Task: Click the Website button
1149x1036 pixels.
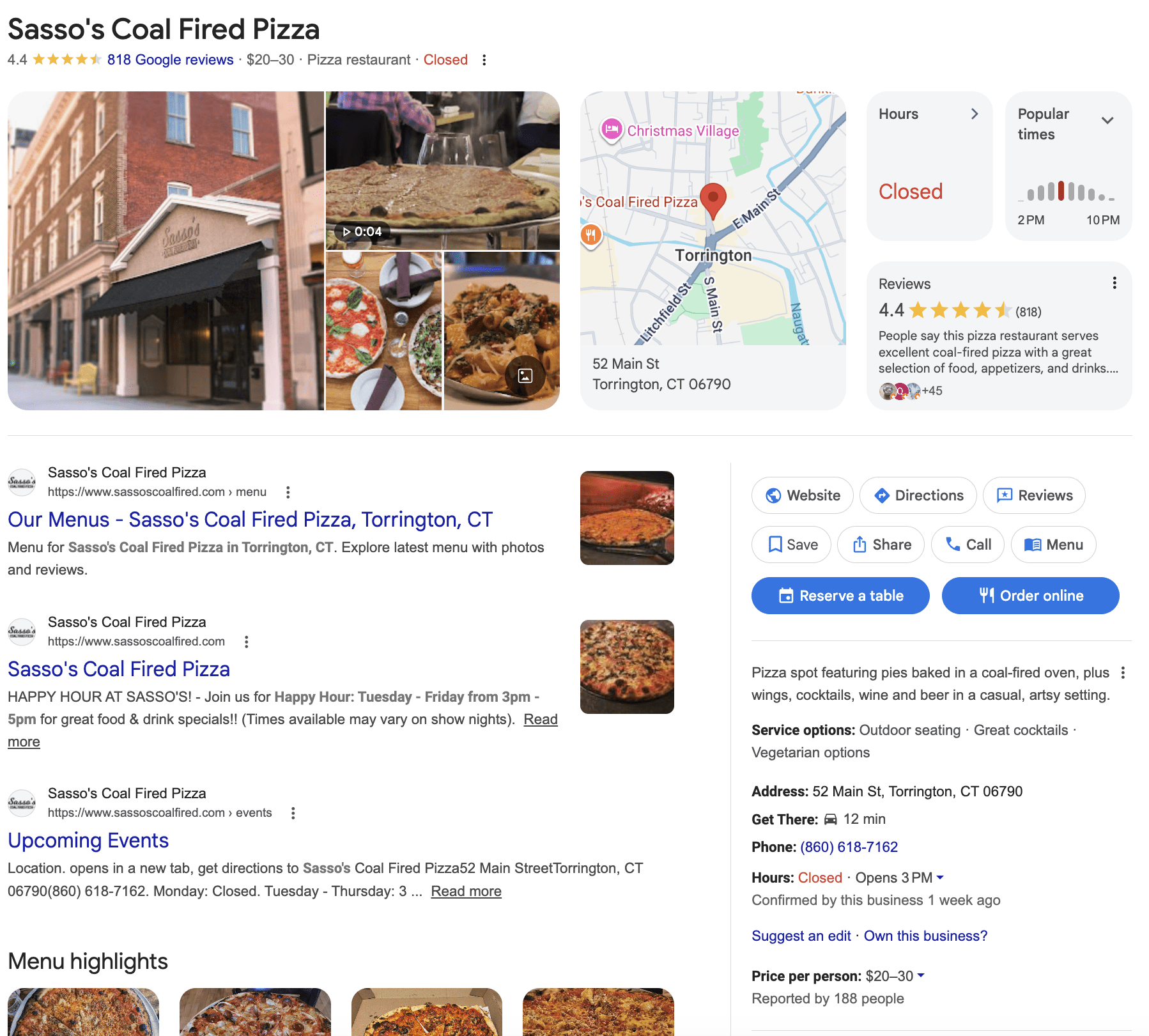Action: tap(803, 495)
